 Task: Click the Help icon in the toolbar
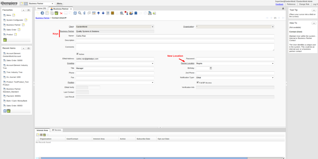(x=42, y=13)
